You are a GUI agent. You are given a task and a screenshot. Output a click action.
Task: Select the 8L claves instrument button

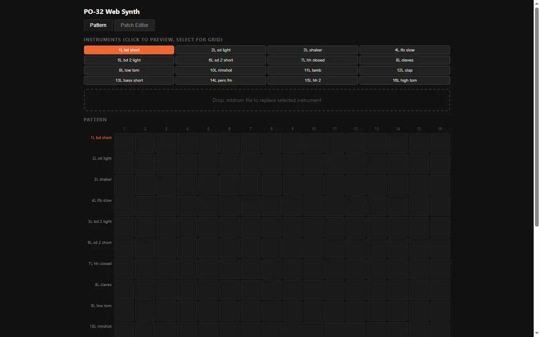coord(405,60)
